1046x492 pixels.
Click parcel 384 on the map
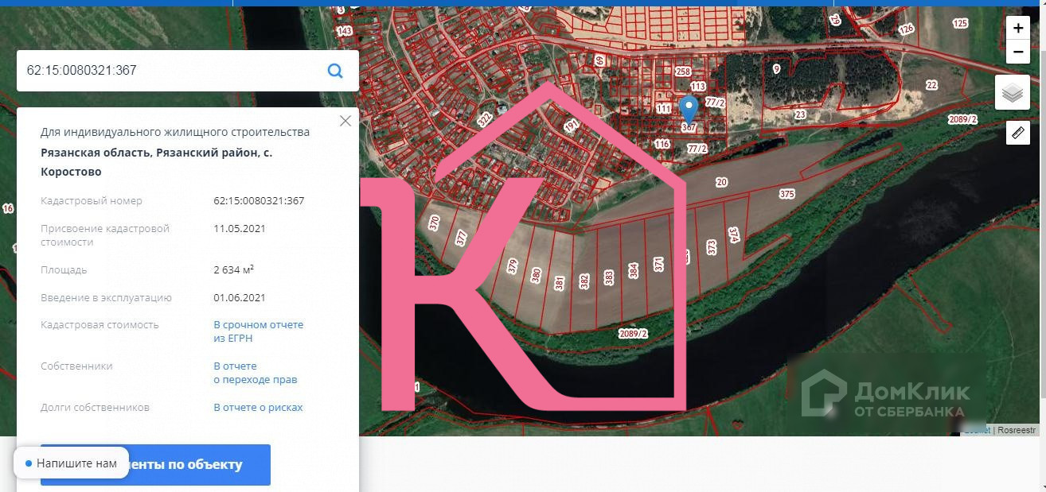tap(634, 271)
